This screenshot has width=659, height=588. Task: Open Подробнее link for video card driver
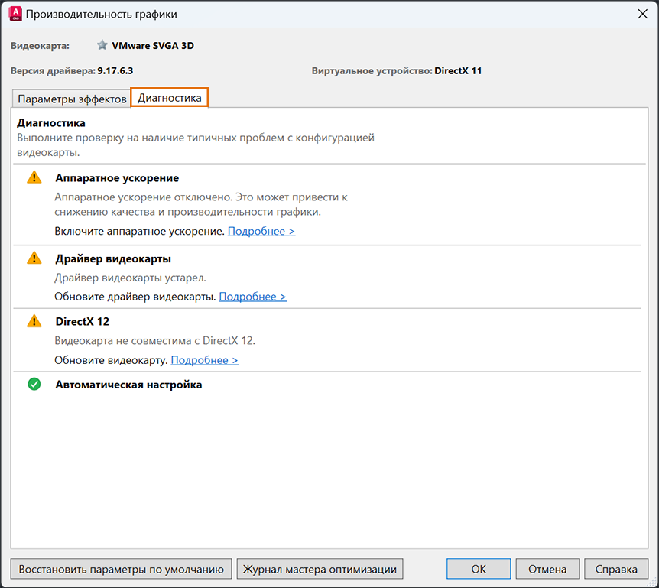pos(252,297)
